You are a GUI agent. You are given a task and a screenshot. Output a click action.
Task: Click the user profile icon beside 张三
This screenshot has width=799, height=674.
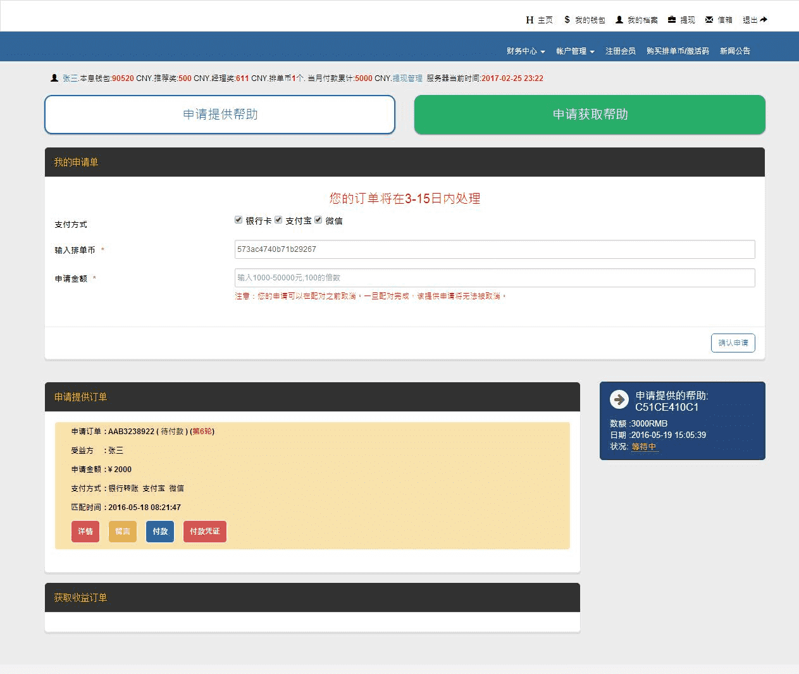tap(54, 78)
